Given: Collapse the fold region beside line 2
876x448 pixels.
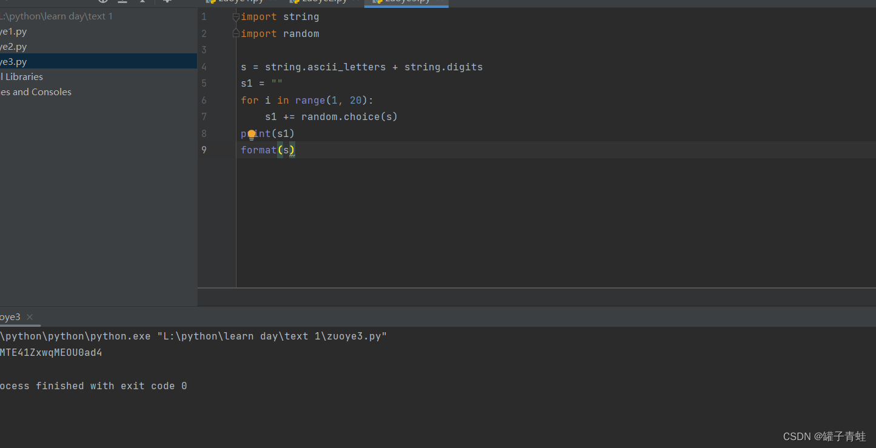Looking at the screenshot, I should click(x=235, y=33).
